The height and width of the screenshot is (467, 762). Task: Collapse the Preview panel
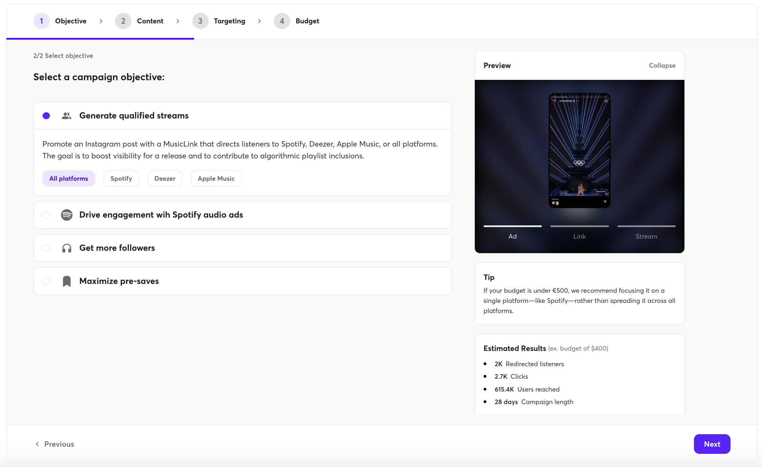[662, 65]
